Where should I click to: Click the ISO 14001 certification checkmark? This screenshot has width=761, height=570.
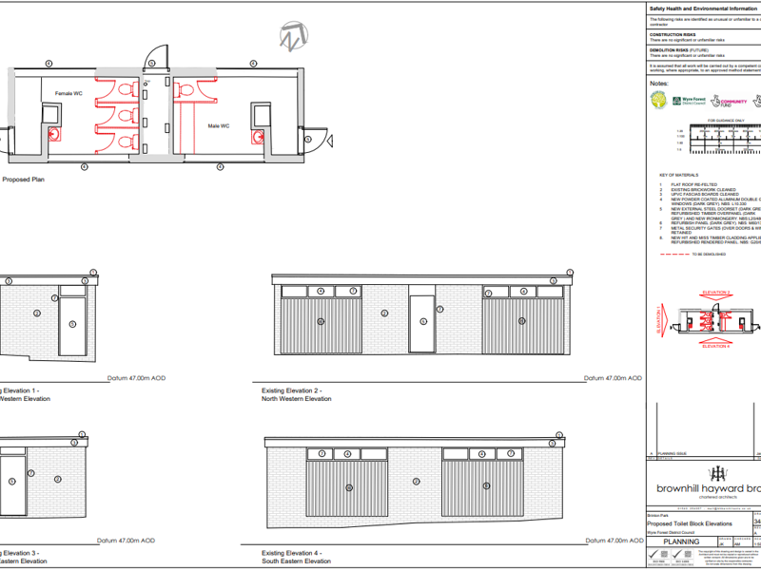[x=674, y=555]
